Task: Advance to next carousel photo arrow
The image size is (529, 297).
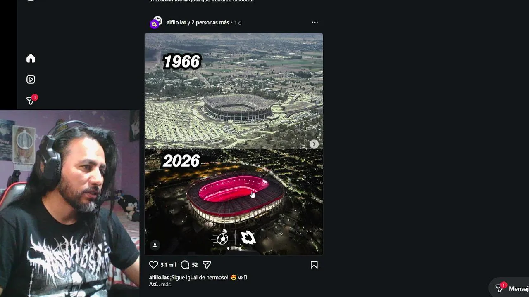Action: [x=314, y=144]
